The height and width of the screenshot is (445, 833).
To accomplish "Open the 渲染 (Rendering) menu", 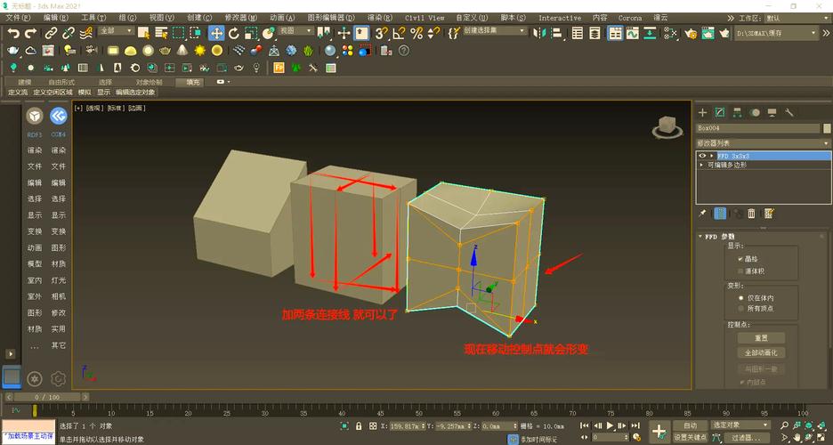I will (x=380, y=17).
